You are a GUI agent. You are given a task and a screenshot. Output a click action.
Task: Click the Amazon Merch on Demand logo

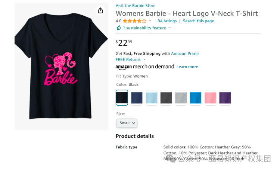[x=145, y=67]
